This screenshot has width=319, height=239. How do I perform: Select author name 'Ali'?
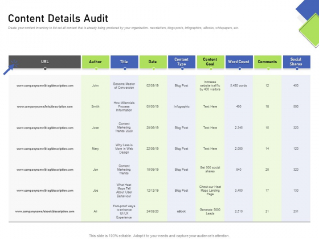click(x=95, y=212)
